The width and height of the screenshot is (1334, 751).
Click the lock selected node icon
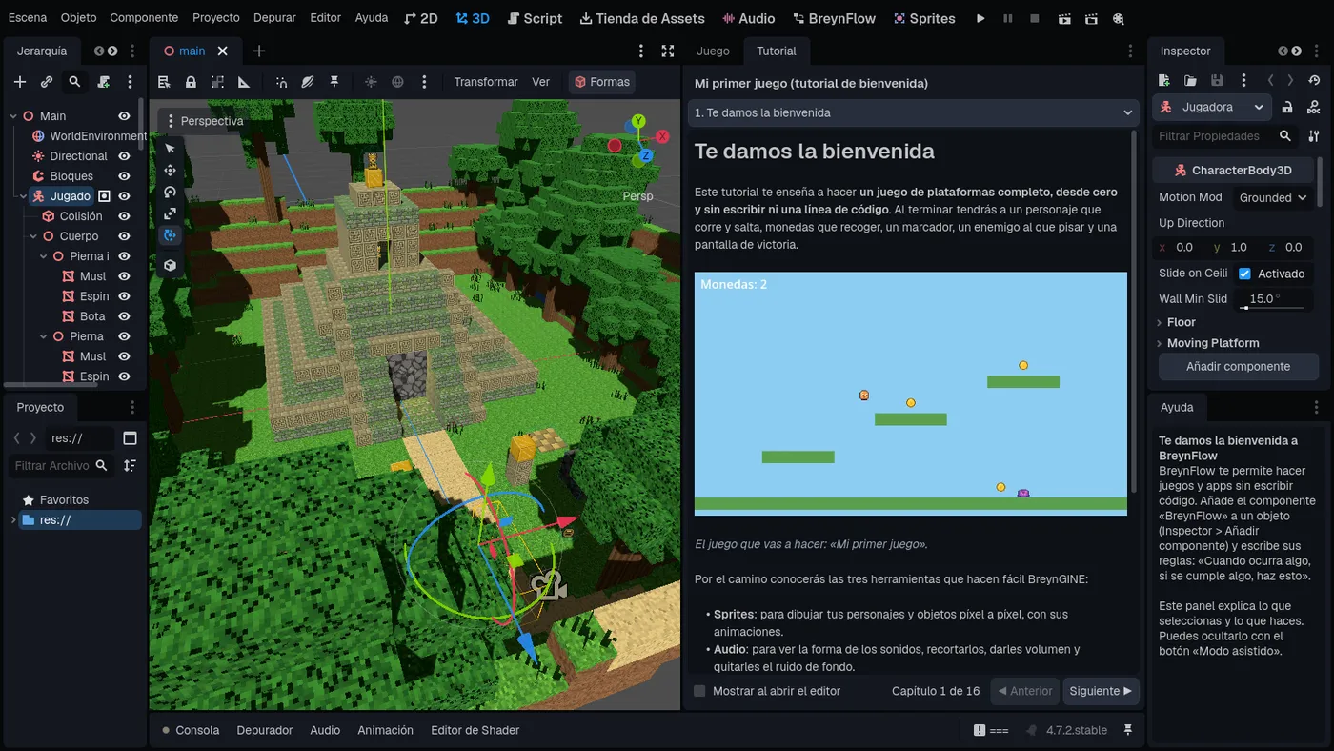coord(191,82)
